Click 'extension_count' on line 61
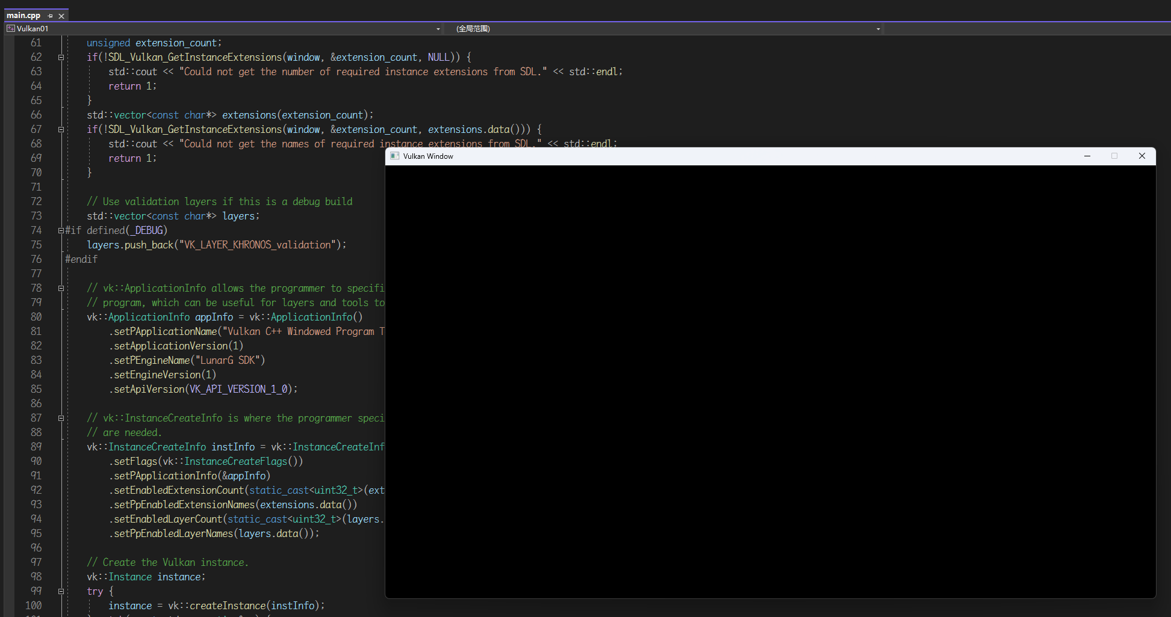 pos(176,43)
